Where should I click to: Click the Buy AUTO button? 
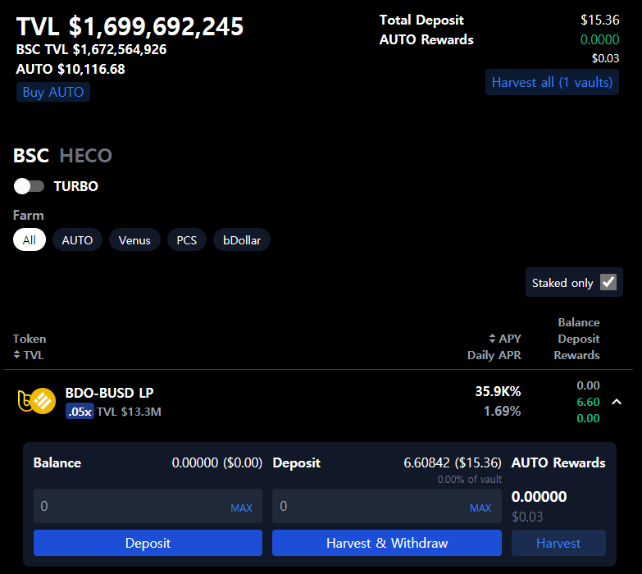tap(53, 92)
